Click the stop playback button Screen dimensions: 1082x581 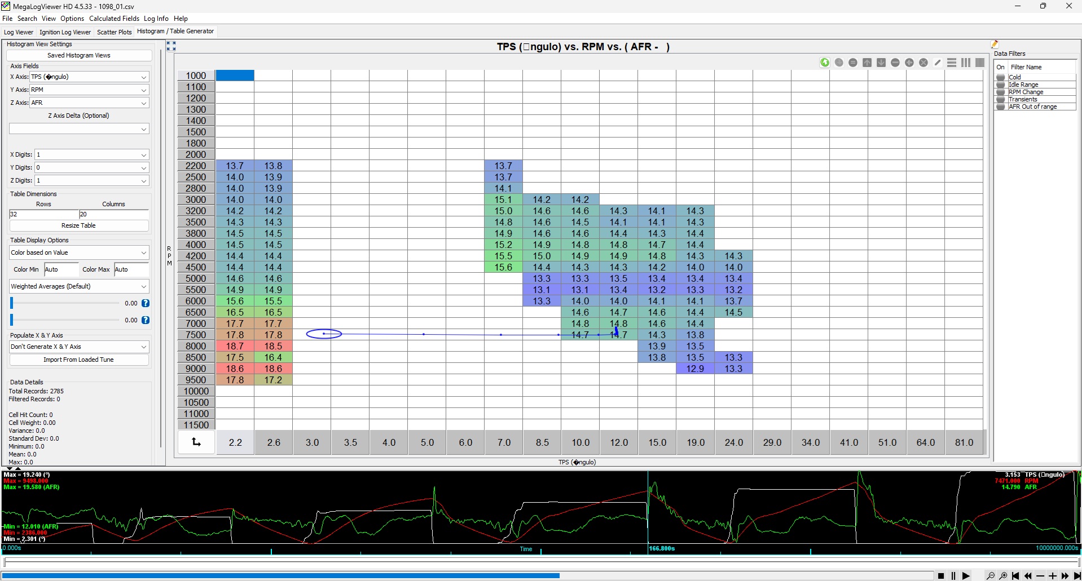tap(941, 575)
